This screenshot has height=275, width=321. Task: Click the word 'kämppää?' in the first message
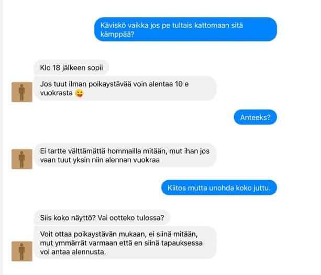pos(117,34)
